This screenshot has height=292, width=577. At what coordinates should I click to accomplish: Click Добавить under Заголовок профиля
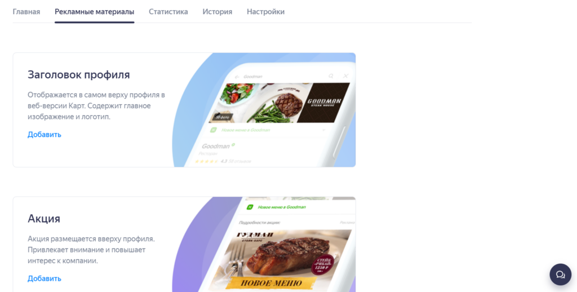44,134
